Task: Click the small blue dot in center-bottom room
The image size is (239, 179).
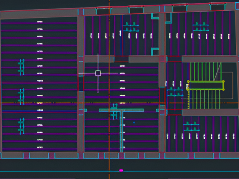Action: point(134,122)
